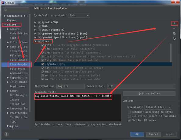The image size is (181, 140).
Task: Click the Description input field
Action: click(x=141, y=86)
